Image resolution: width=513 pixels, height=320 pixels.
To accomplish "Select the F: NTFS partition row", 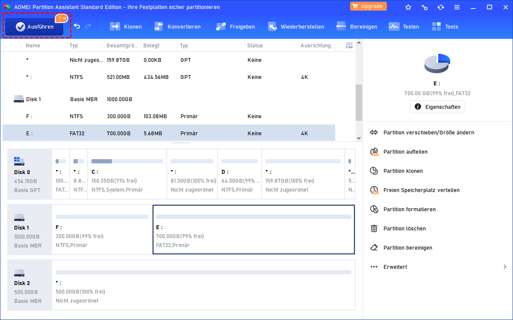I will (x=169, y=116).
